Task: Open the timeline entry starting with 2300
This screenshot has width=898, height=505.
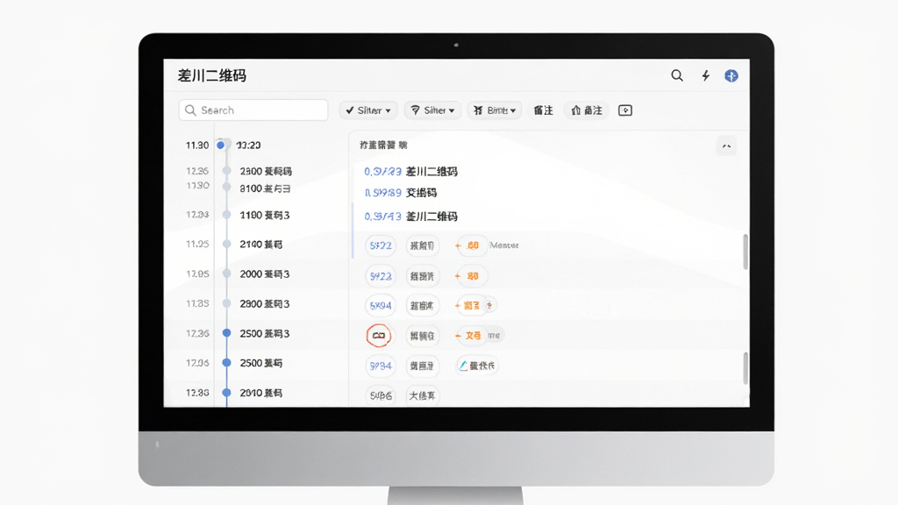Action: click(266, 171)
